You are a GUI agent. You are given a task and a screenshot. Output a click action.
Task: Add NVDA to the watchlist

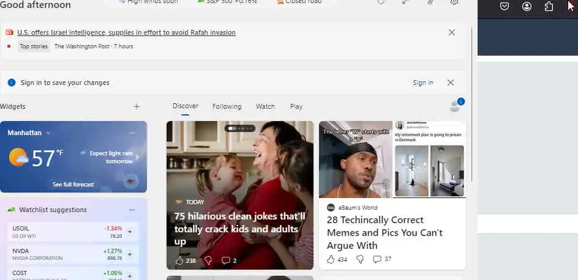[130, 254]
